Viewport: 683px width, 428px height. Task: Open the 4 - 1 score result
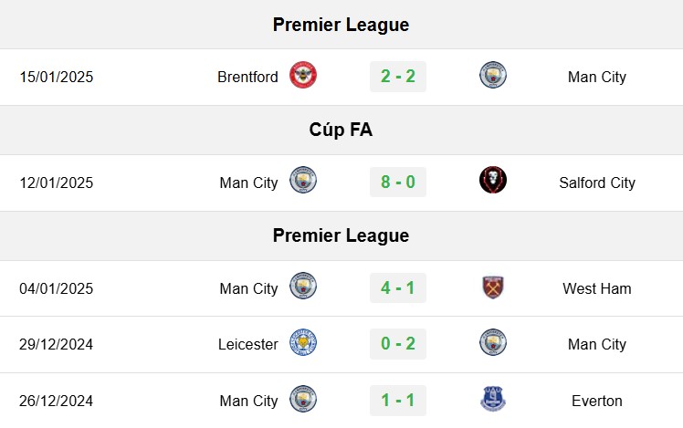coord(398,287)
